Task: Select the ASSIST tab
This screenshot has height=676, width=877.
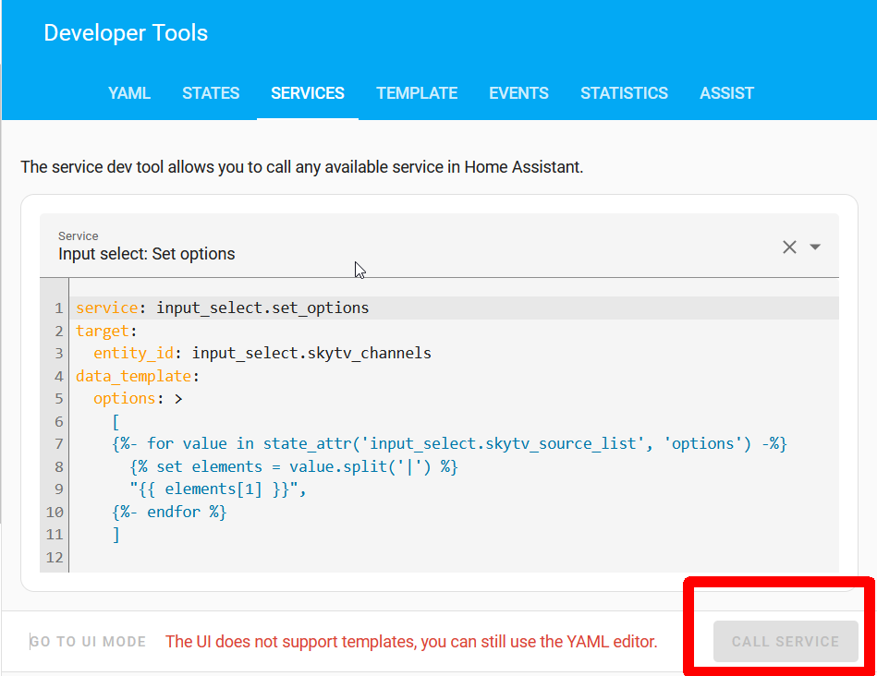Action: click(726, 92)
